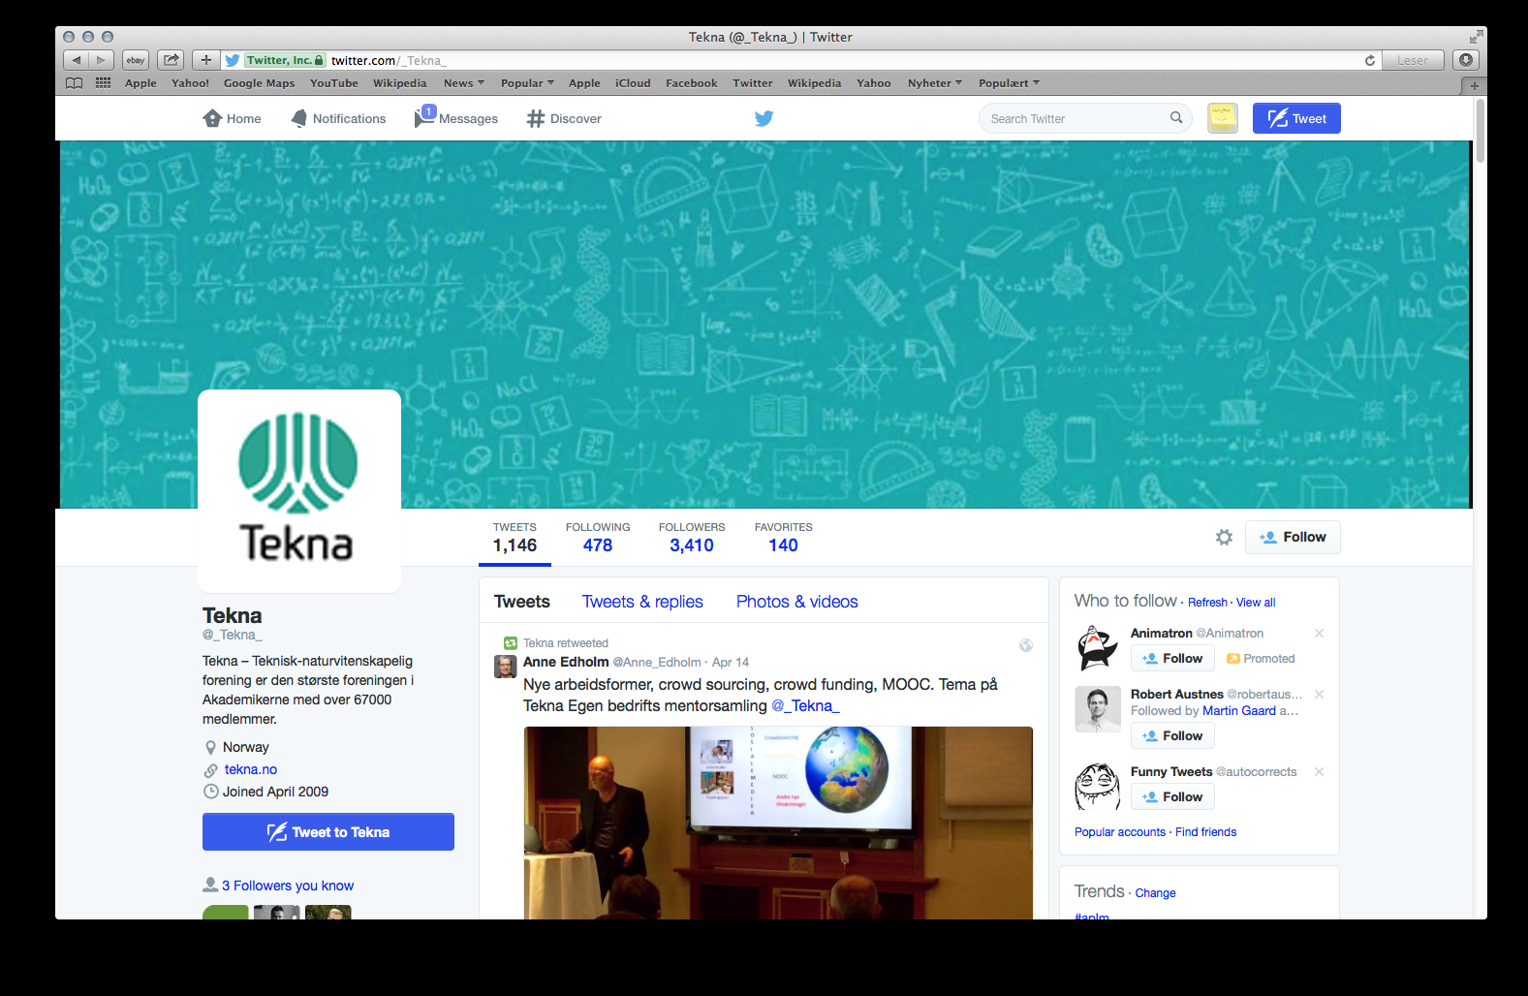View the 3,410 Followers list
The height and width of the screenshot is (996, 1528).
(x=692, y=538)
